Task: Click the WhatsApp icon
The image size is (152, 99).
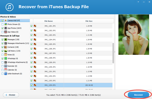Action: [6, 58]
